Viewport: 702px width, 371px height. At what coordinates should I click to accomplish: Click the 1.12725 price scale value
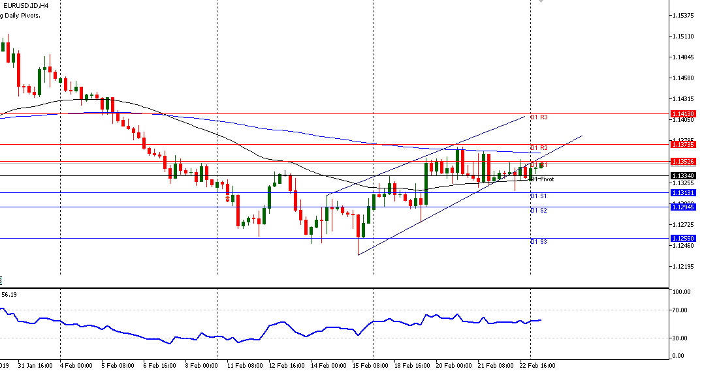683,225
